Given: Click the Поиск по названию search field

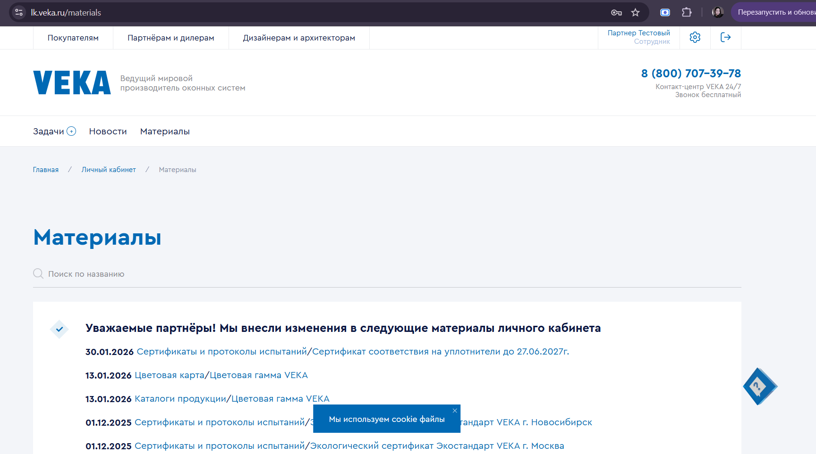Looking at the screenshot, I should point(387,274).
